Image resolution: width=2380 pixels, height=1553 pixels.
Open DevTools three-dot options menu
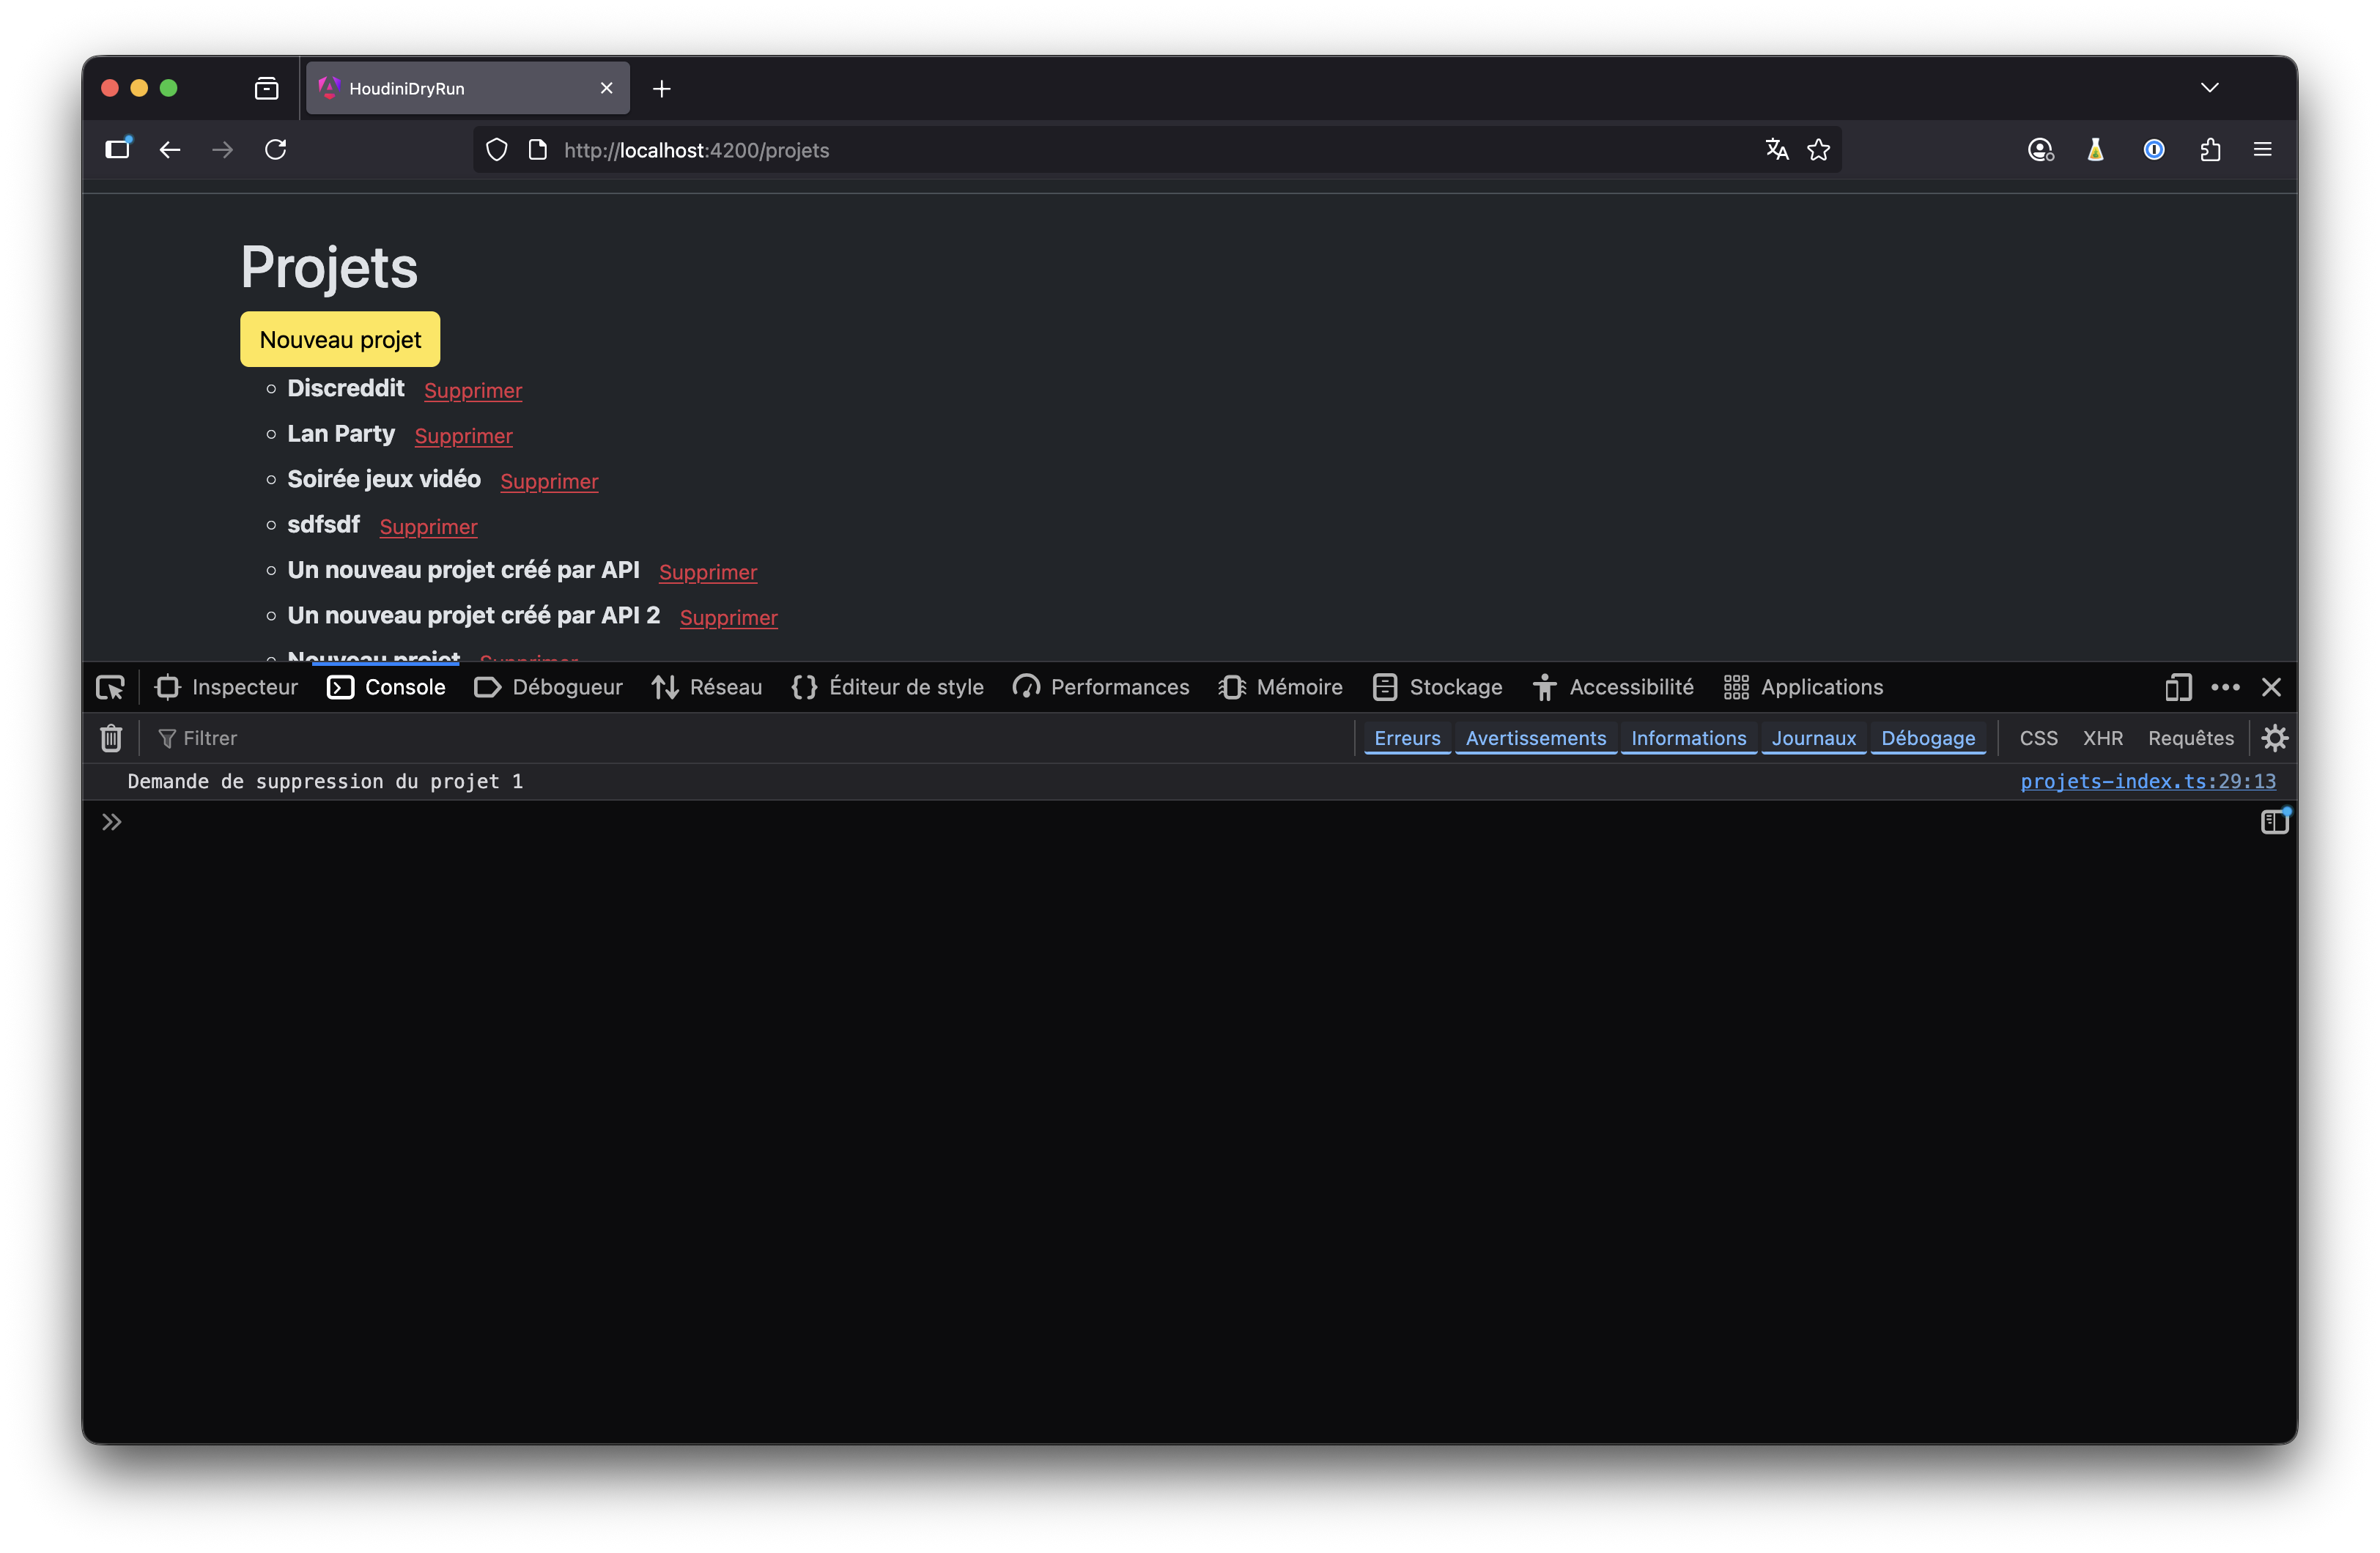point(2225,687)
